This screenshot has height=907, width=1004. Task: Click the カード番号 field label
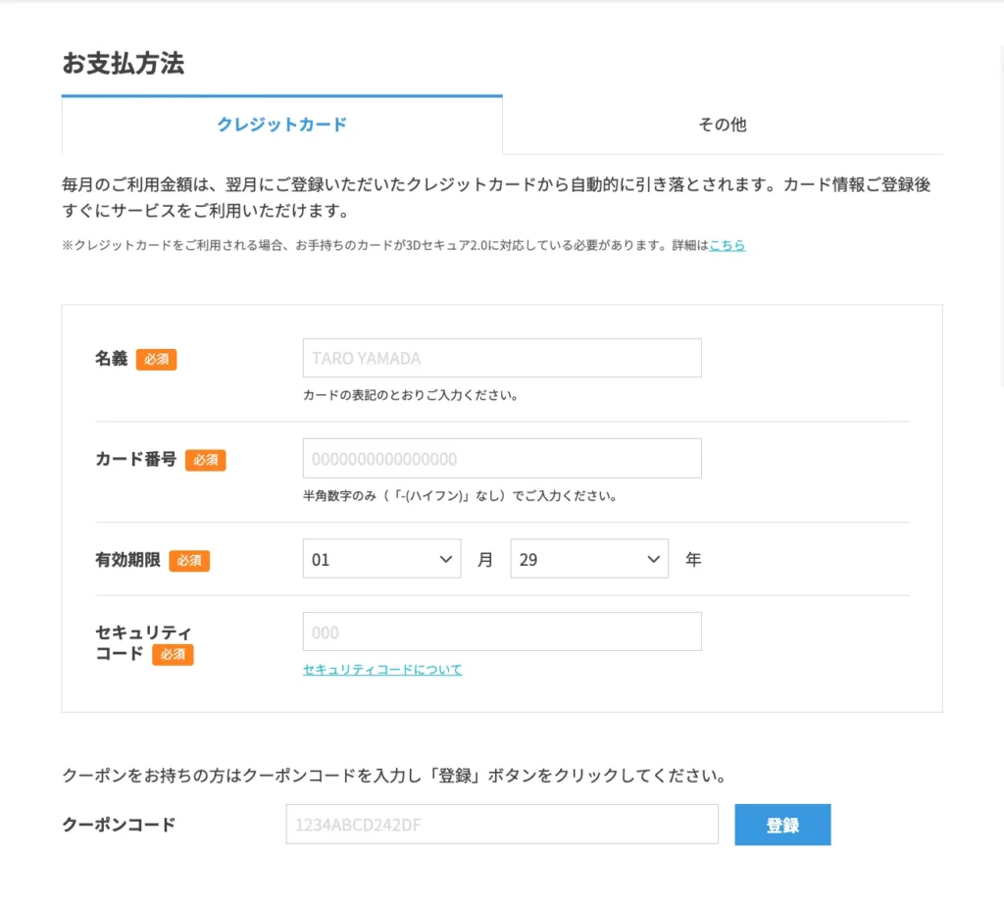pos(135,459)
